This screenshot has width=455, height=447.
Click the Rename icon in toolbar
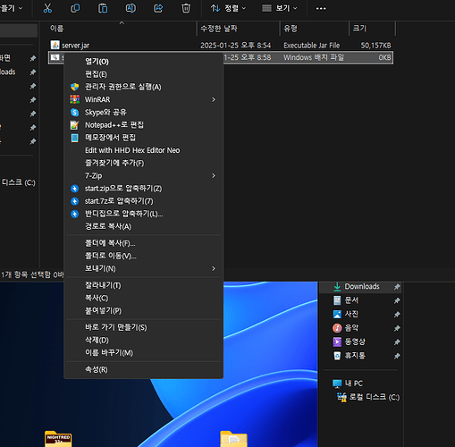131,8
